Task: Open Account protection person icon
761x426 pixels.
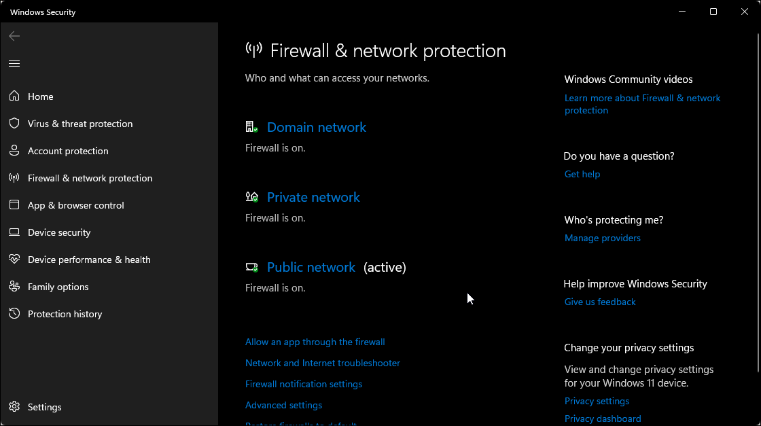Action: [14, 151]
